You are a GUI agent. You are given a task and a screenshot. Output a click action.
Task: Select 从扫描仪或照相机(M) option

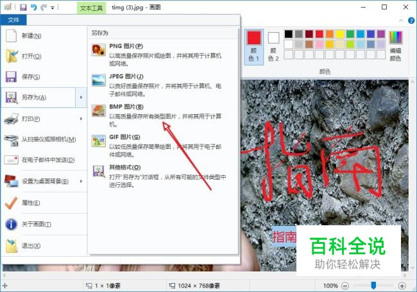tap(44, 139)
